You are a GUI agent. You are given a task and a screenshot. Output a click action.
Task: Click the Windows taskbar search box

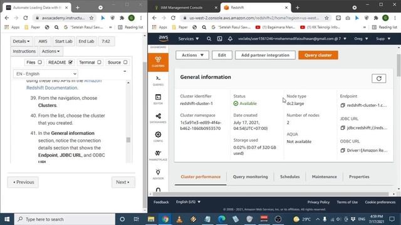click(x=65, y=219)
